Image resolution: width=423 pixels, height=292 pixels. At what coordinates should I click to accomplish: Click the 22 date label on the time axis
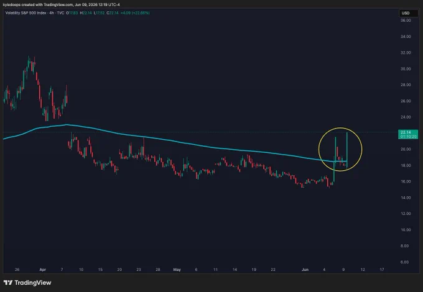273,270
